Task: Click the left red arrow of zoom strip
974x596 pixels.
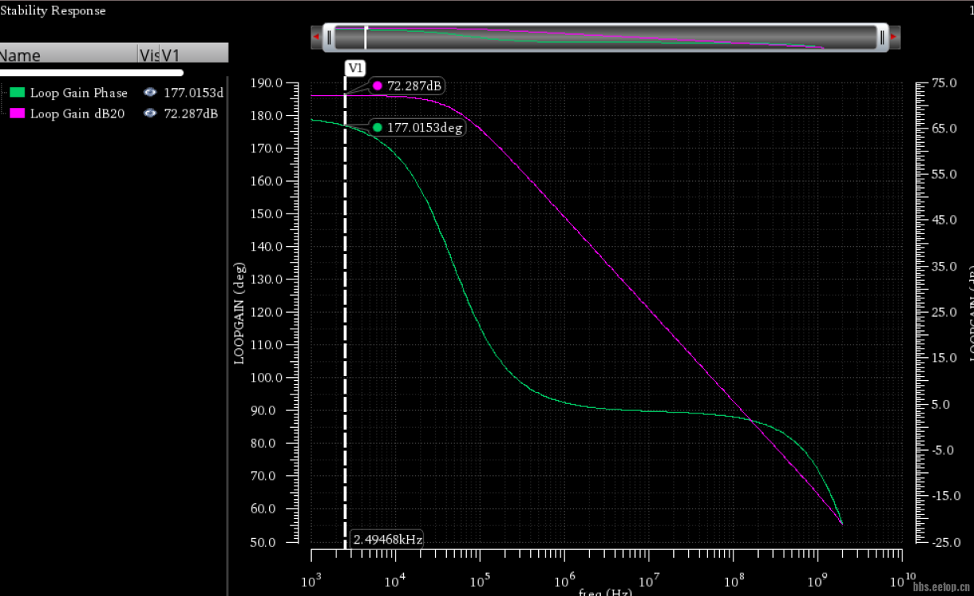Action: (317, 37)
